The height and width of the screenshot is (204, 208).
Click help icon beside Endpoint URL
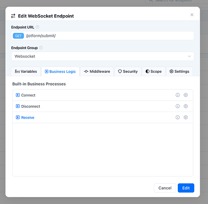[37, 27]
